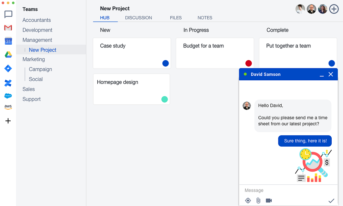The image size is (343, 206).
Task: Open the Budget for a team card
Action: pyautogui.click(x=215, y=53)
